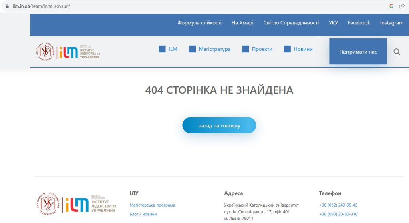Click the footer UCU crest logo
The height and width of the screenshot is (223, 409).
click(48, 204)
